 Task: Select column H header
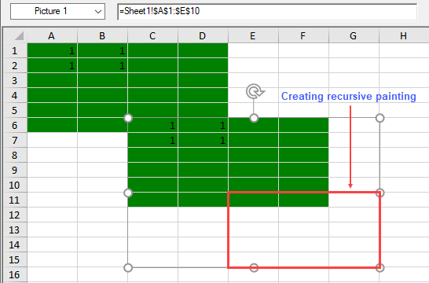(x=404, y=35)
